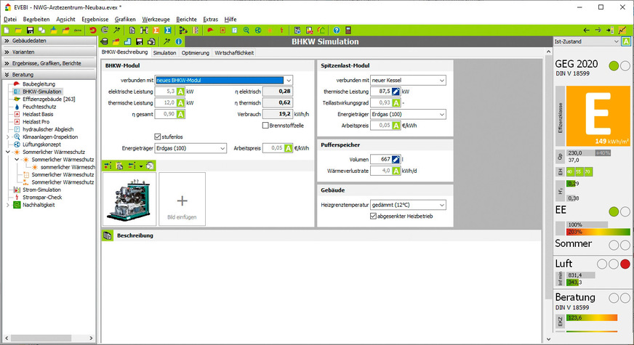The height and width of the screenshot is (345, 634).
Task: Click the blue pencil icon beside Spitzenlast thermische Leistung
Action: tap(396, 92)
